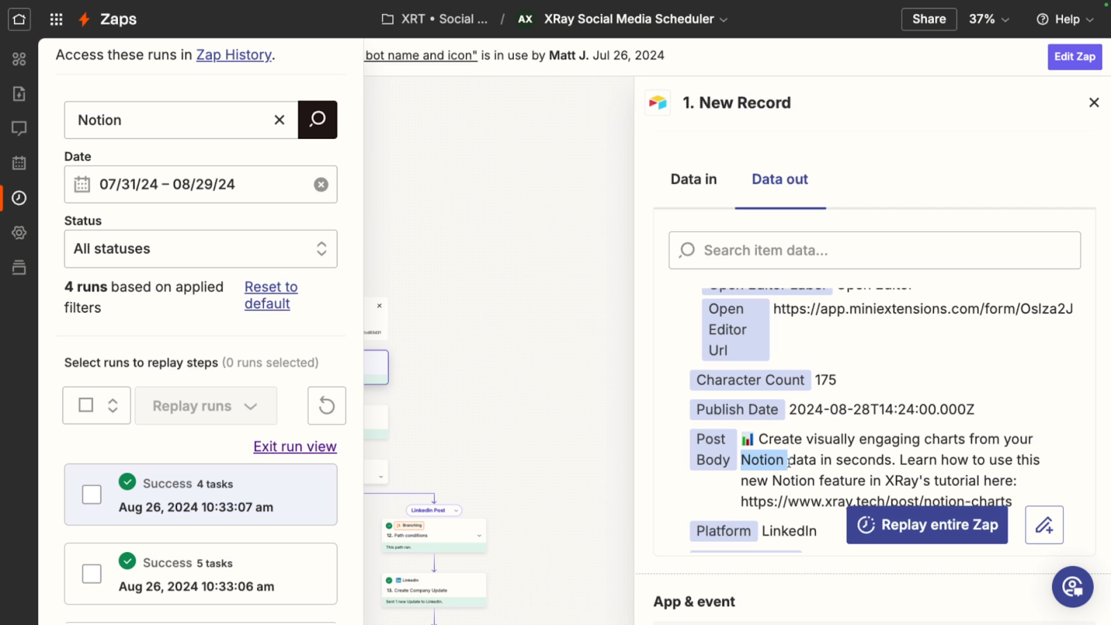Open the Success 5 tasks run
The image size is (1111, 625).
(x=201, y=574)
